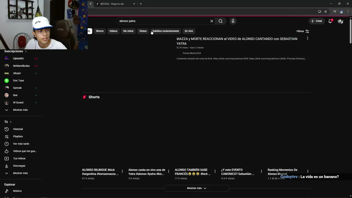Open MrMandibulas subscription channel
Screen dimensions: 352x198
point(21,66)
